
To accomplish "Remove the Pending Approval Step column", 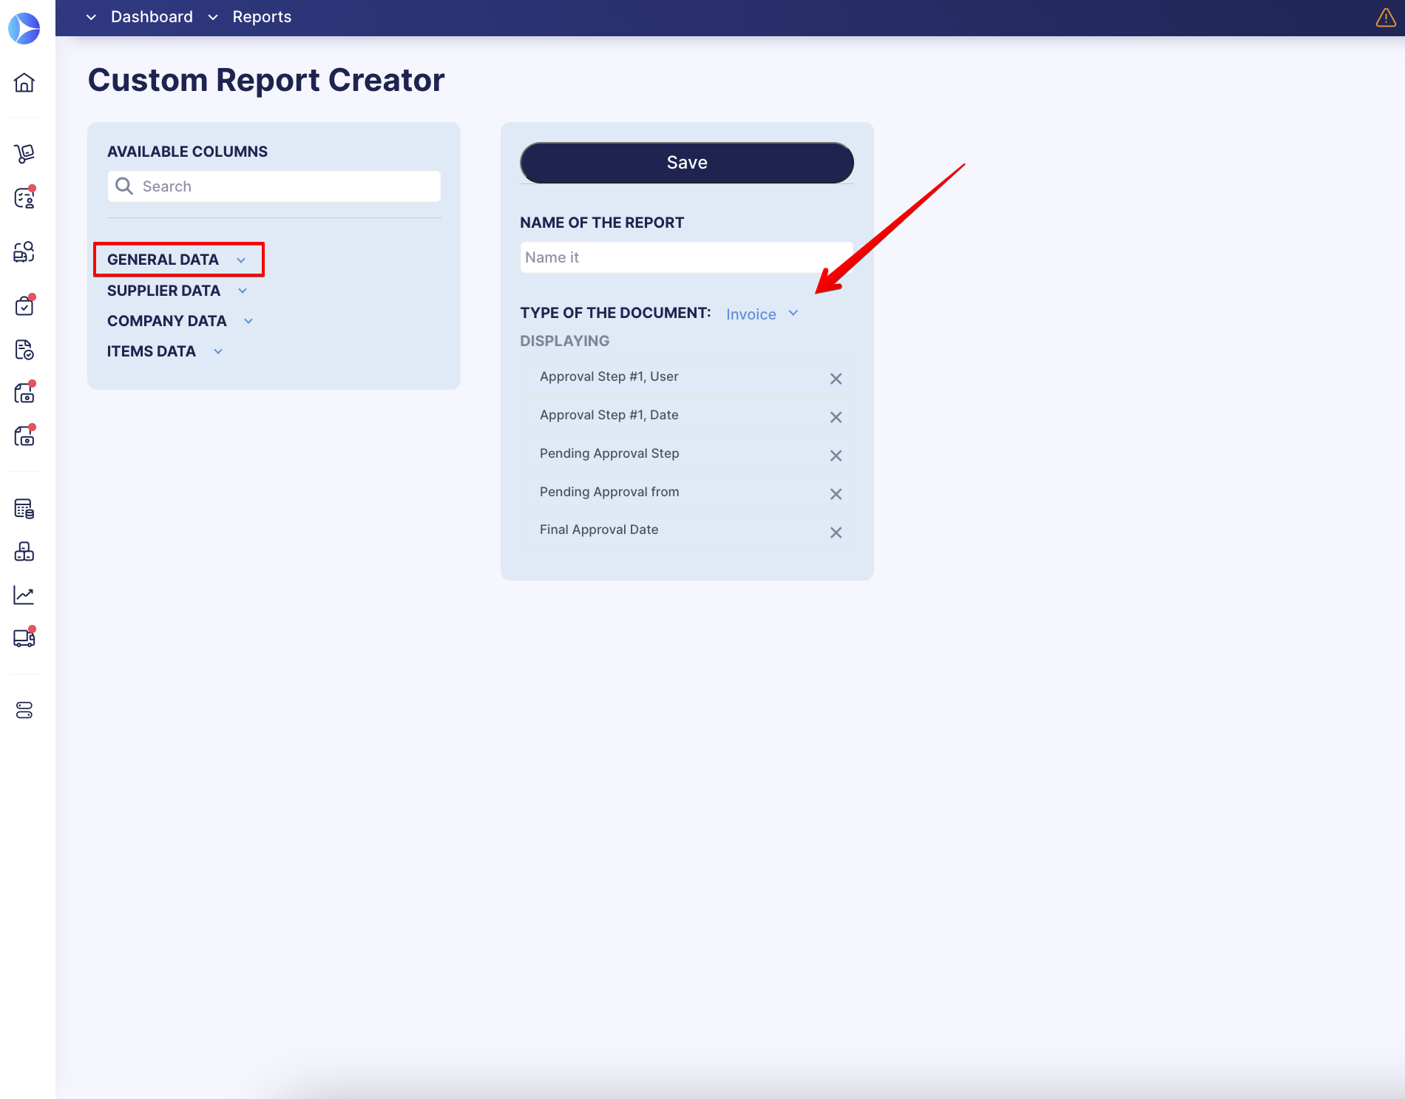I will (x=836, y=456).
